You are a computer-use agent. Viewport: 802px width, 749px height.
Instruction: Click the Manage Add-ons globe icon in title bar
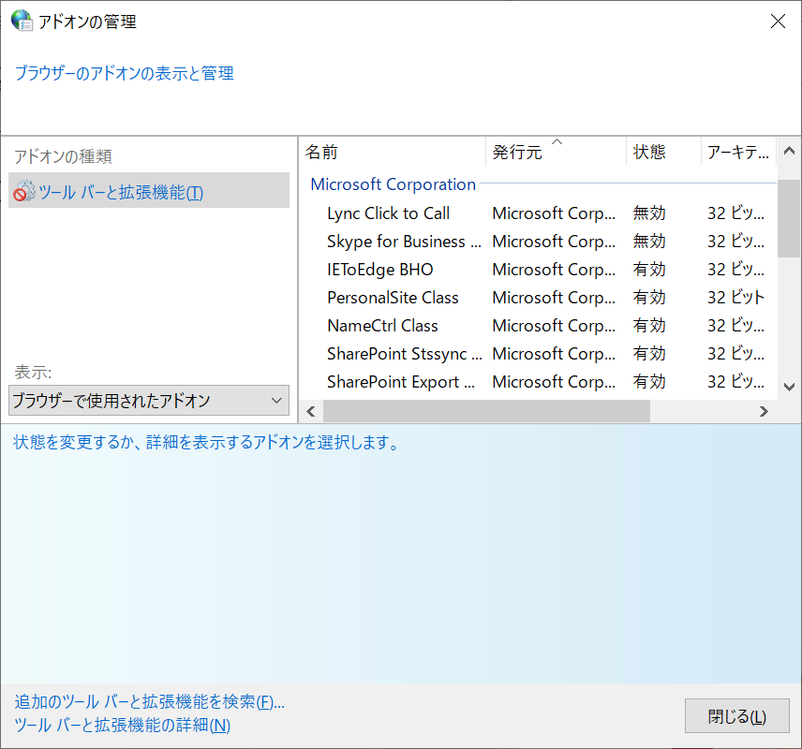tap(22, 21)
